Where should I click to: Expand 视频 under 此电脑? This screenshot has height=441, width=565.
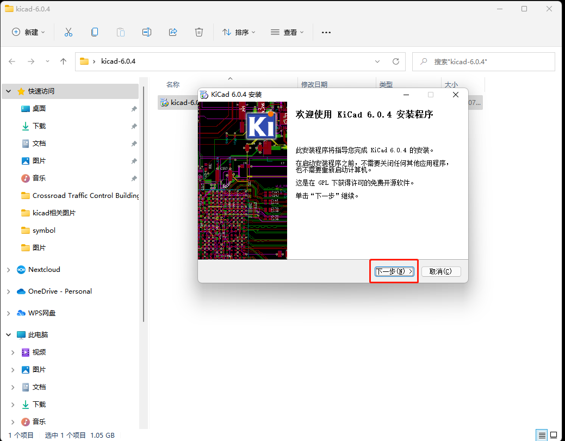click(13, 352)
